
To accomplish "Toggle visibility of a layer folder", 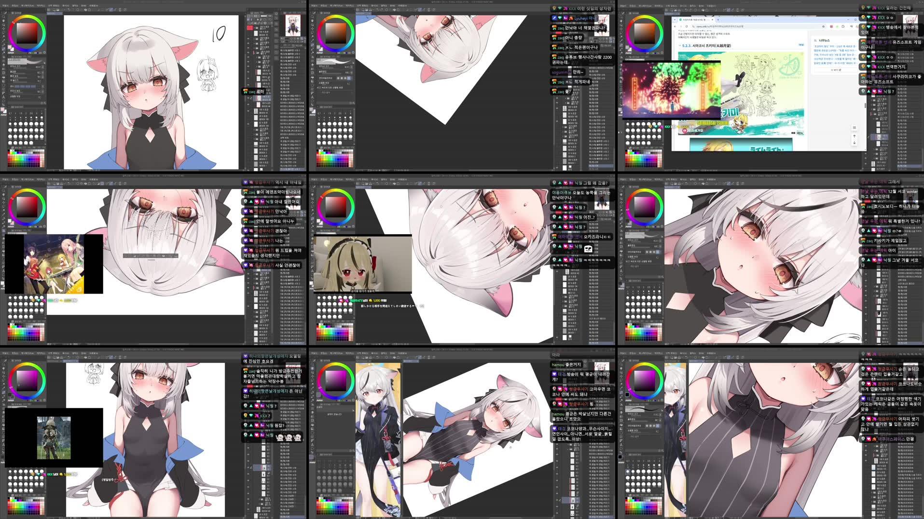I will [x=248, y=38].
